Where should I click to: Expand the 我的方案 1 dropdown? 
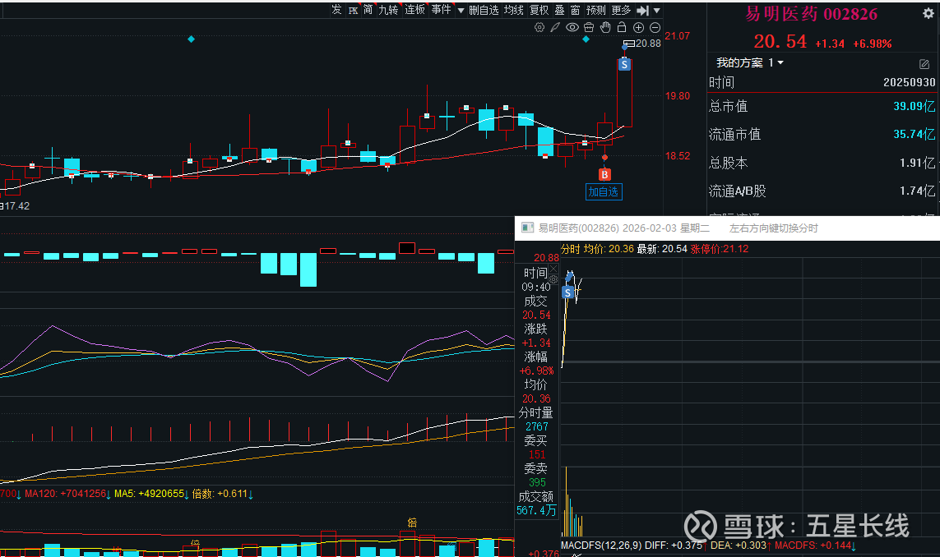[x=750, y=63]
